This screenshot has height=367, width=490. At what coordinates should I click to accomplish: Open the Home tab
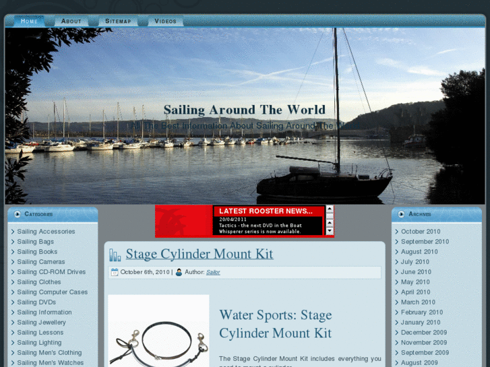29,21
